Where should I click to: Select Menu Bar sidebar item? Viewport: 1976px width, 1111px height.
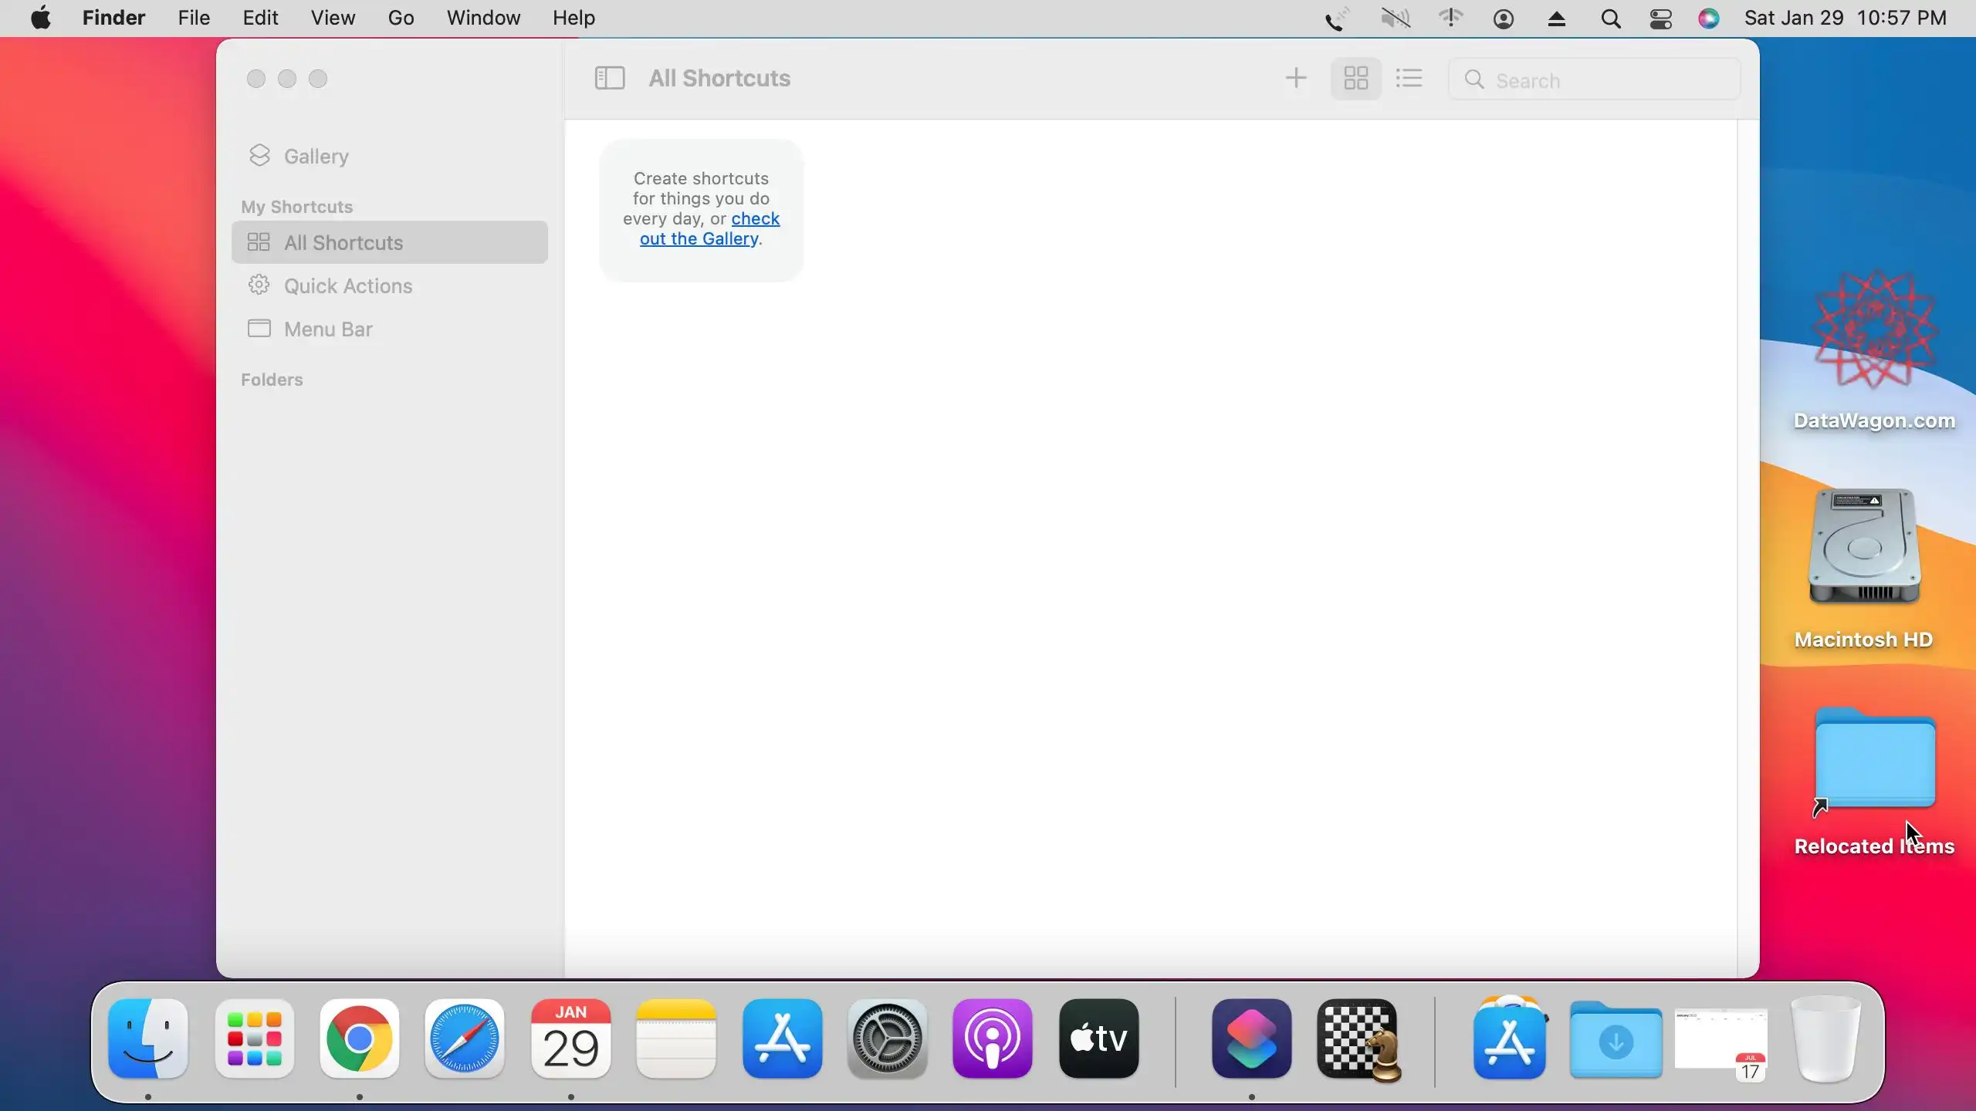tap(328, 329)
